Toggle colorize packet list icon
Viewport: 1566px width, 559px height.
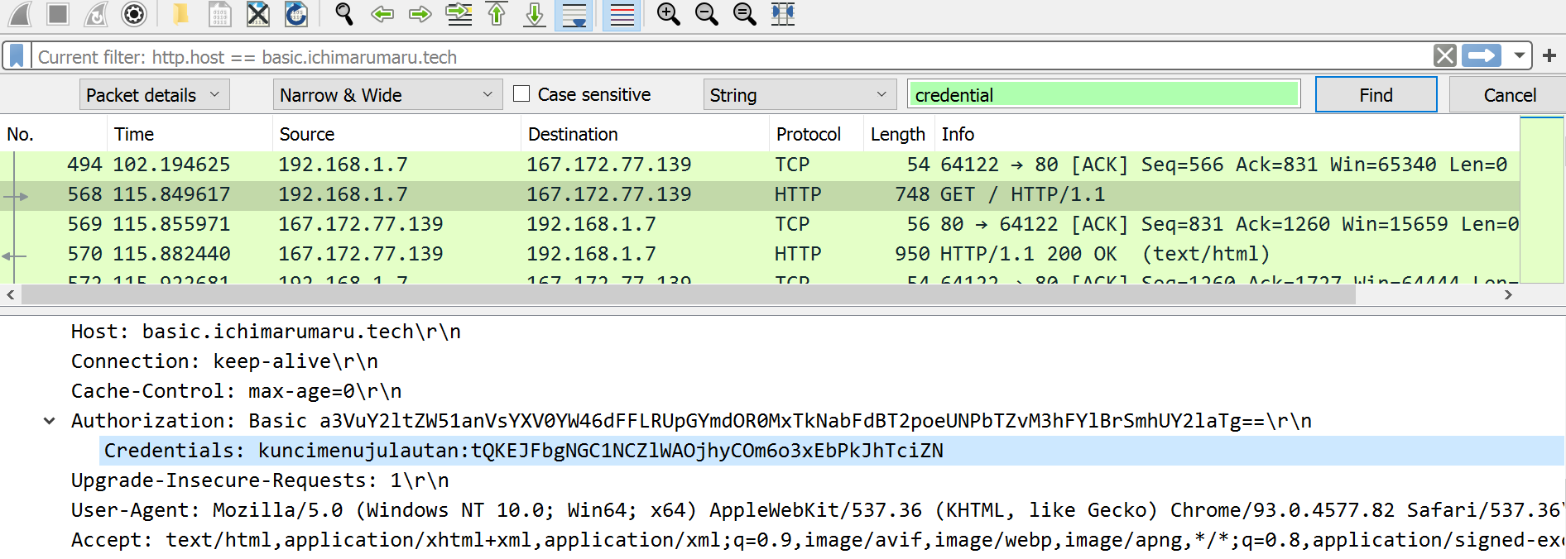coord(622,15)
